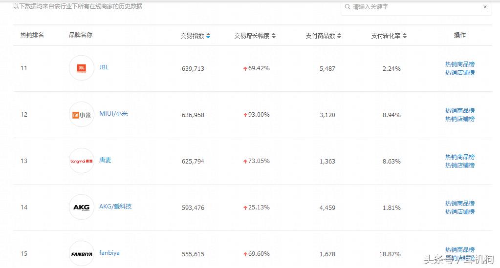Click the 8.94% conversion rate
This screenshot has width=500, height=268.
pos(391,115)
